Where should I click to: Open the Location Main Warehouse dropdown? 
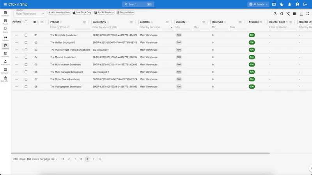point(30,14)
